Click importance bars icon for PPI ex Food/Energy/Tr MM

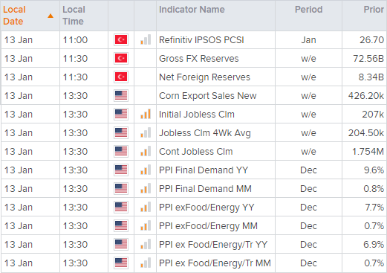coord(146,263)
